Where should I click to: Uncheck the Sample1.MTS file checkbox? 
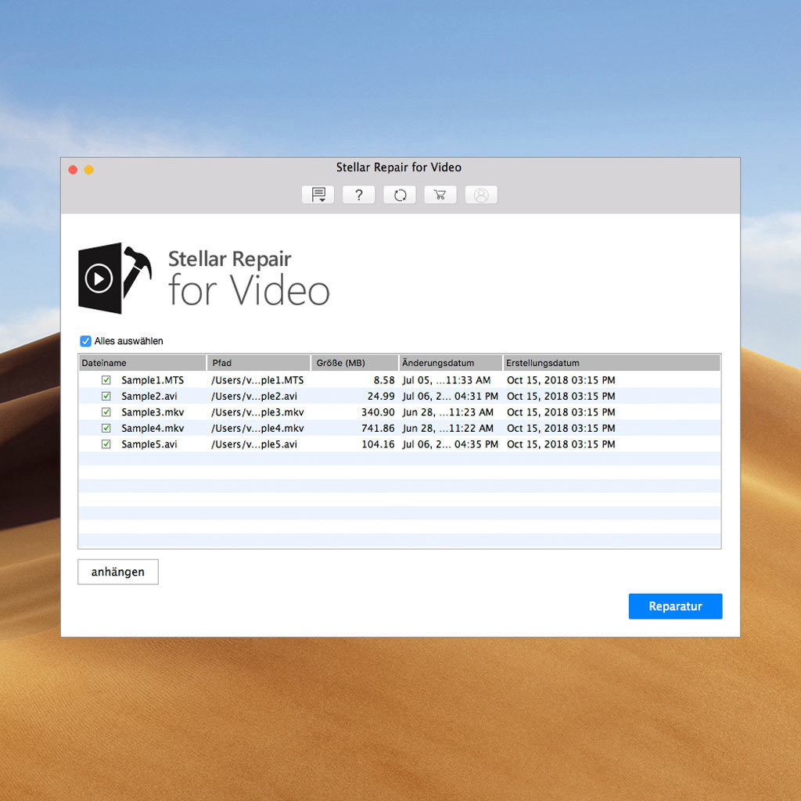(x=106, y=380)
